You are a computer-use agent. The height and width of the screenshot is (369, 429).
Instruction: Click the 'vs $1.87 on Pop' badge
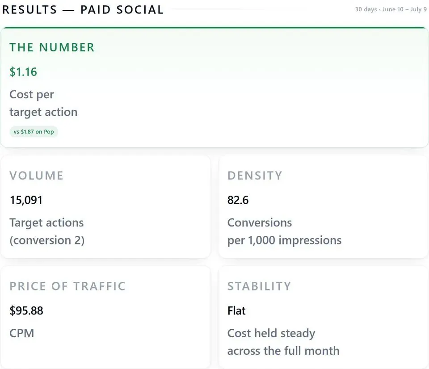(34, 132)
